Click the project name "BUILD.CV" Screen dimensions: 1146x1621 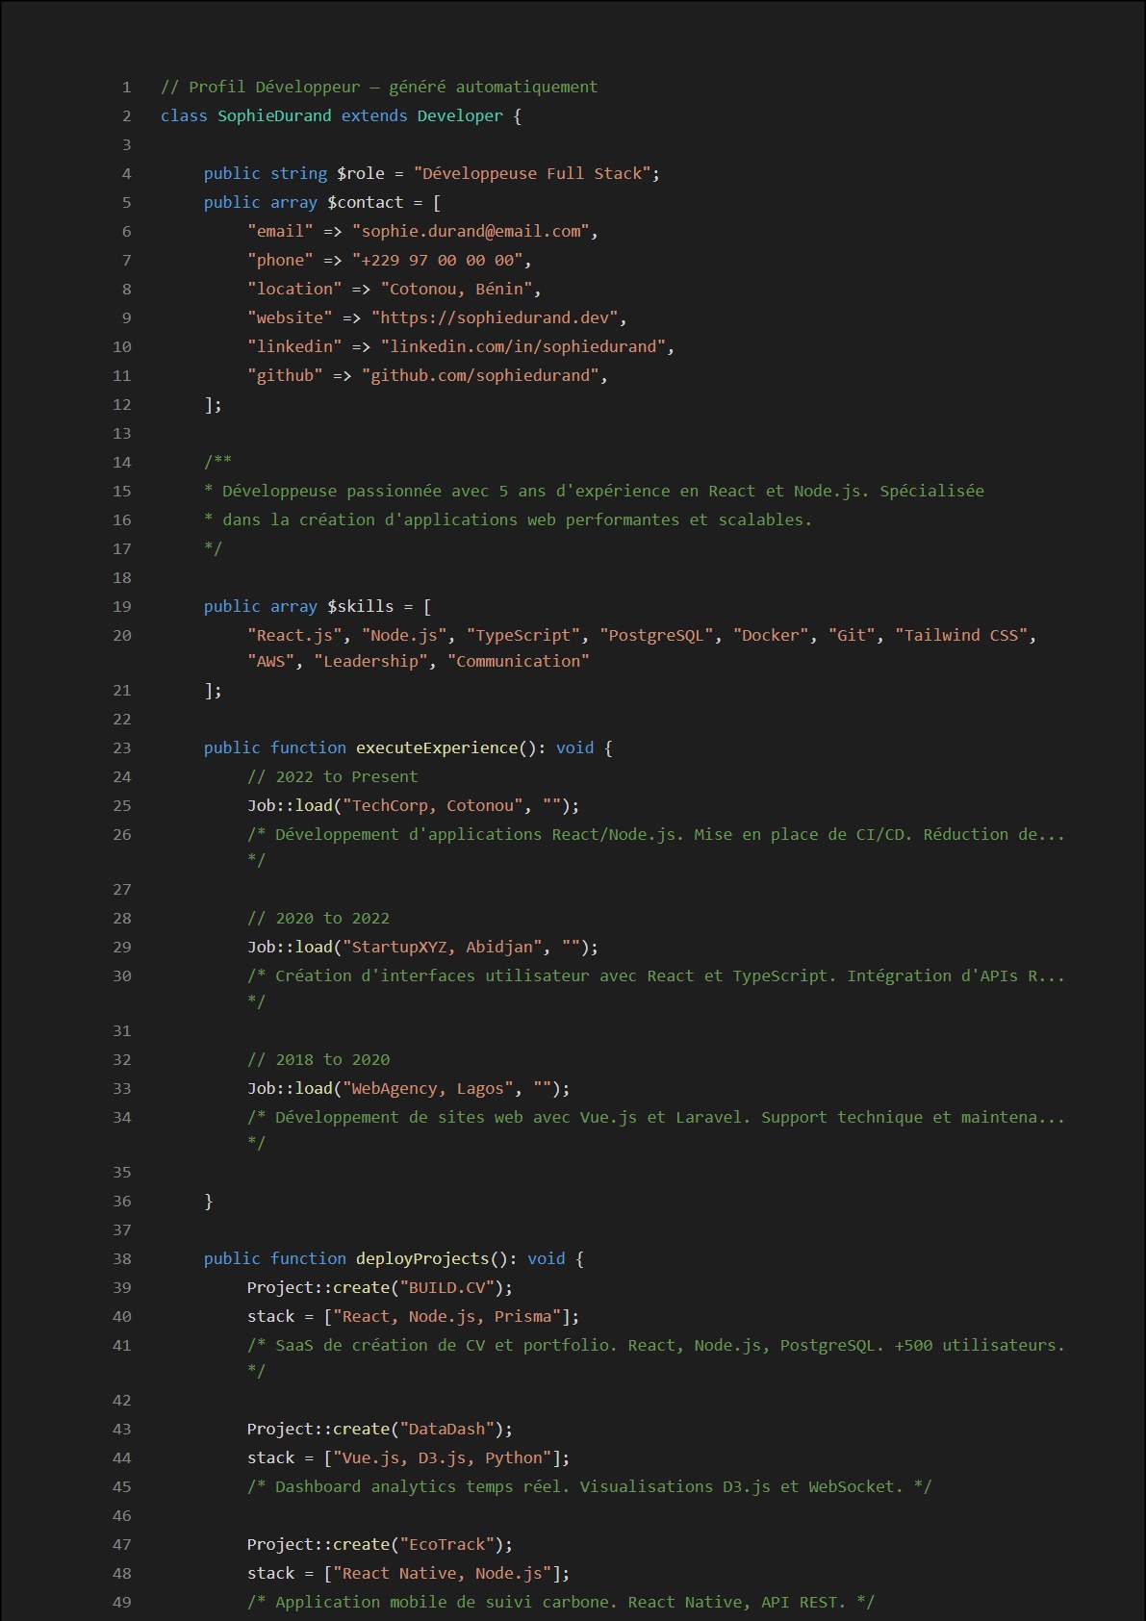tap(447, 1287)
